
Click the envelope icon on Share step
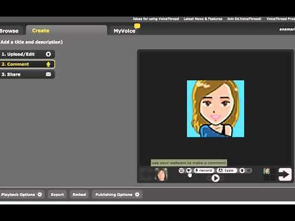coord(49,74)
